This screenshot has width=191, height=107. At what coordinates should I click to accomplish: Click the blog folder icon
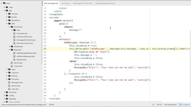coord(4,3)
